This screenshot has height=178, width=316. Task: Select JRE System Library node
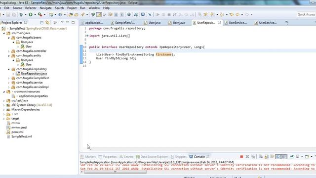click(30, 105)
